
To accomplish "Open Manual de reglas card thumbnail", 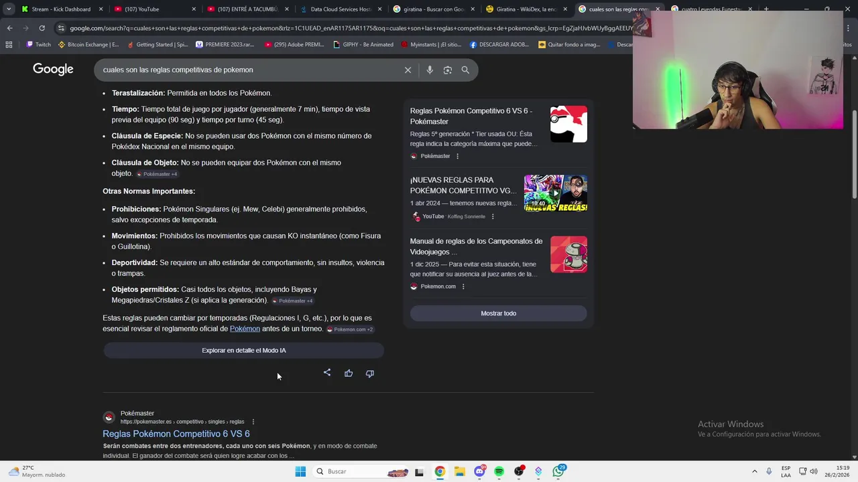I will click(x=568, y=254).
